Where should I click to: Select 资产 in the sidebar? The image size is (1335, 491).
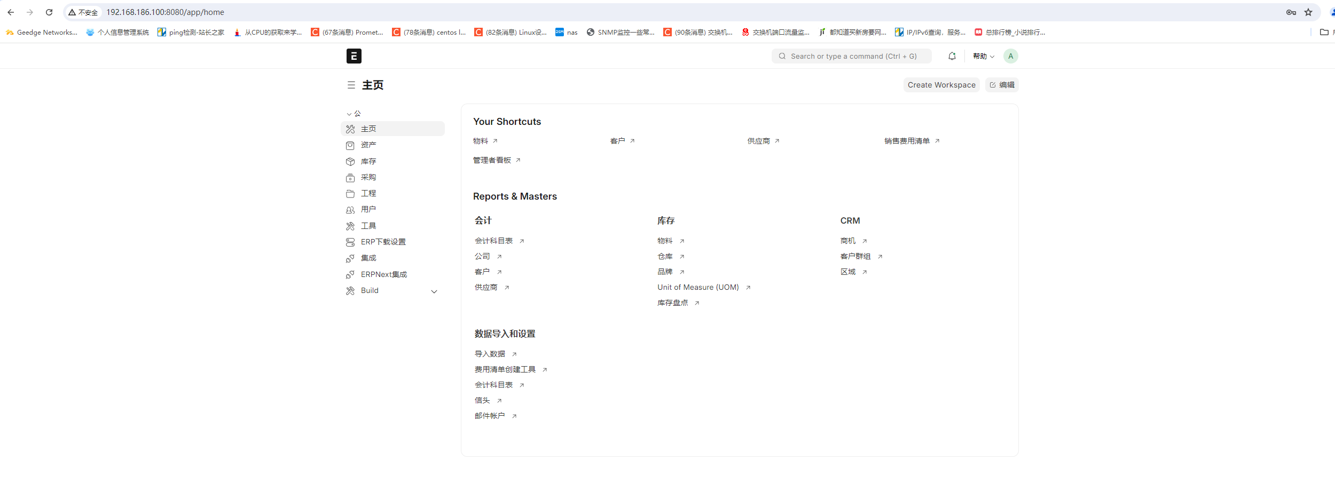368,145
